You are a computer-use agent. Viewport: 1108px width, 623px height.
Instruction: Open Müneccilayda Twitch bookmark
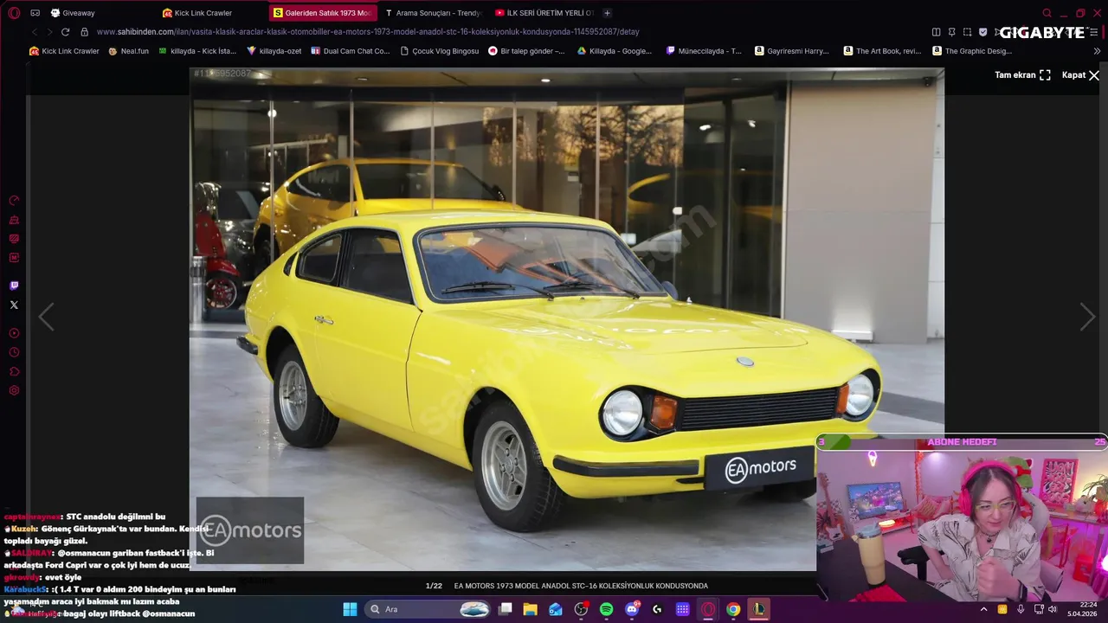coord(704,51)
